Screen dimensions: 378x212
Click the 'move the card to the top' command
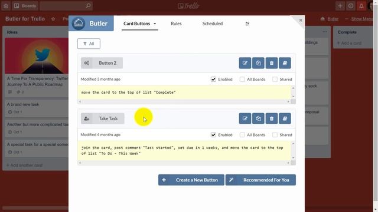coord(128,92)
